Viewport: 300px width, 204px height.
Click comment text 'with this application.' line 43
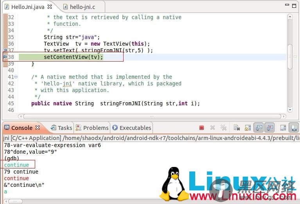click(x=75, y=90)
